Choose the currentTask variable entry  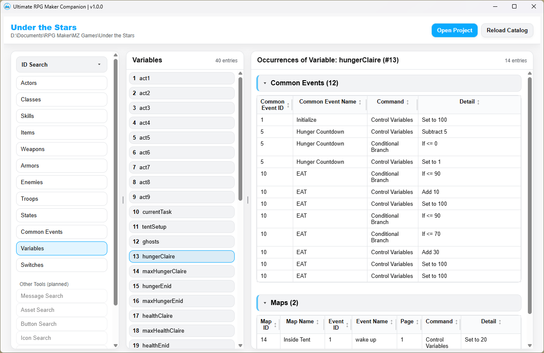[x=182, y=212]
